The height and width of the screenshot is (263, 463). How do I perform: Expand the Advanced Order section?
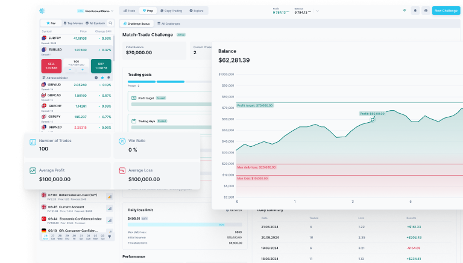click(x=57, y=78)
